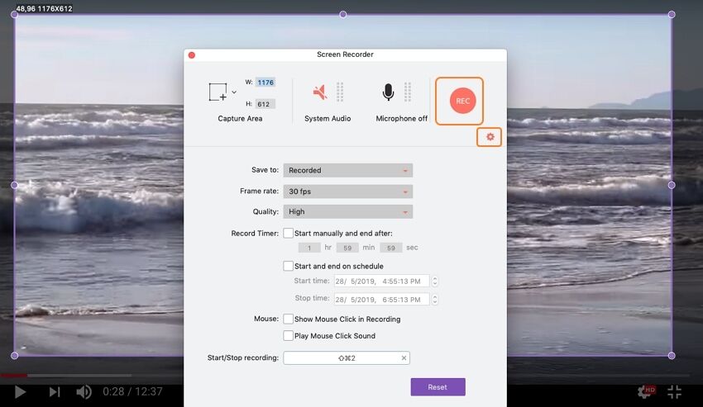703x407 pixels.
Task: Adjust the Start time stepper
Action: tap(434, 282)
